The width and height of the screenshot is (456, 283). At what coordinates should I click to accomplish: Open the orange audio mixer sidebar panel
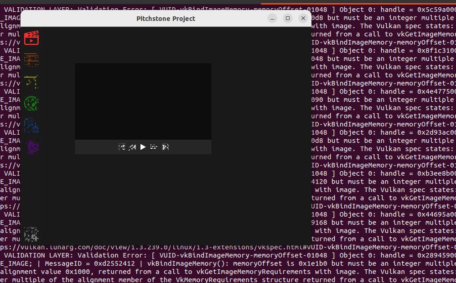tap(32, 60)
